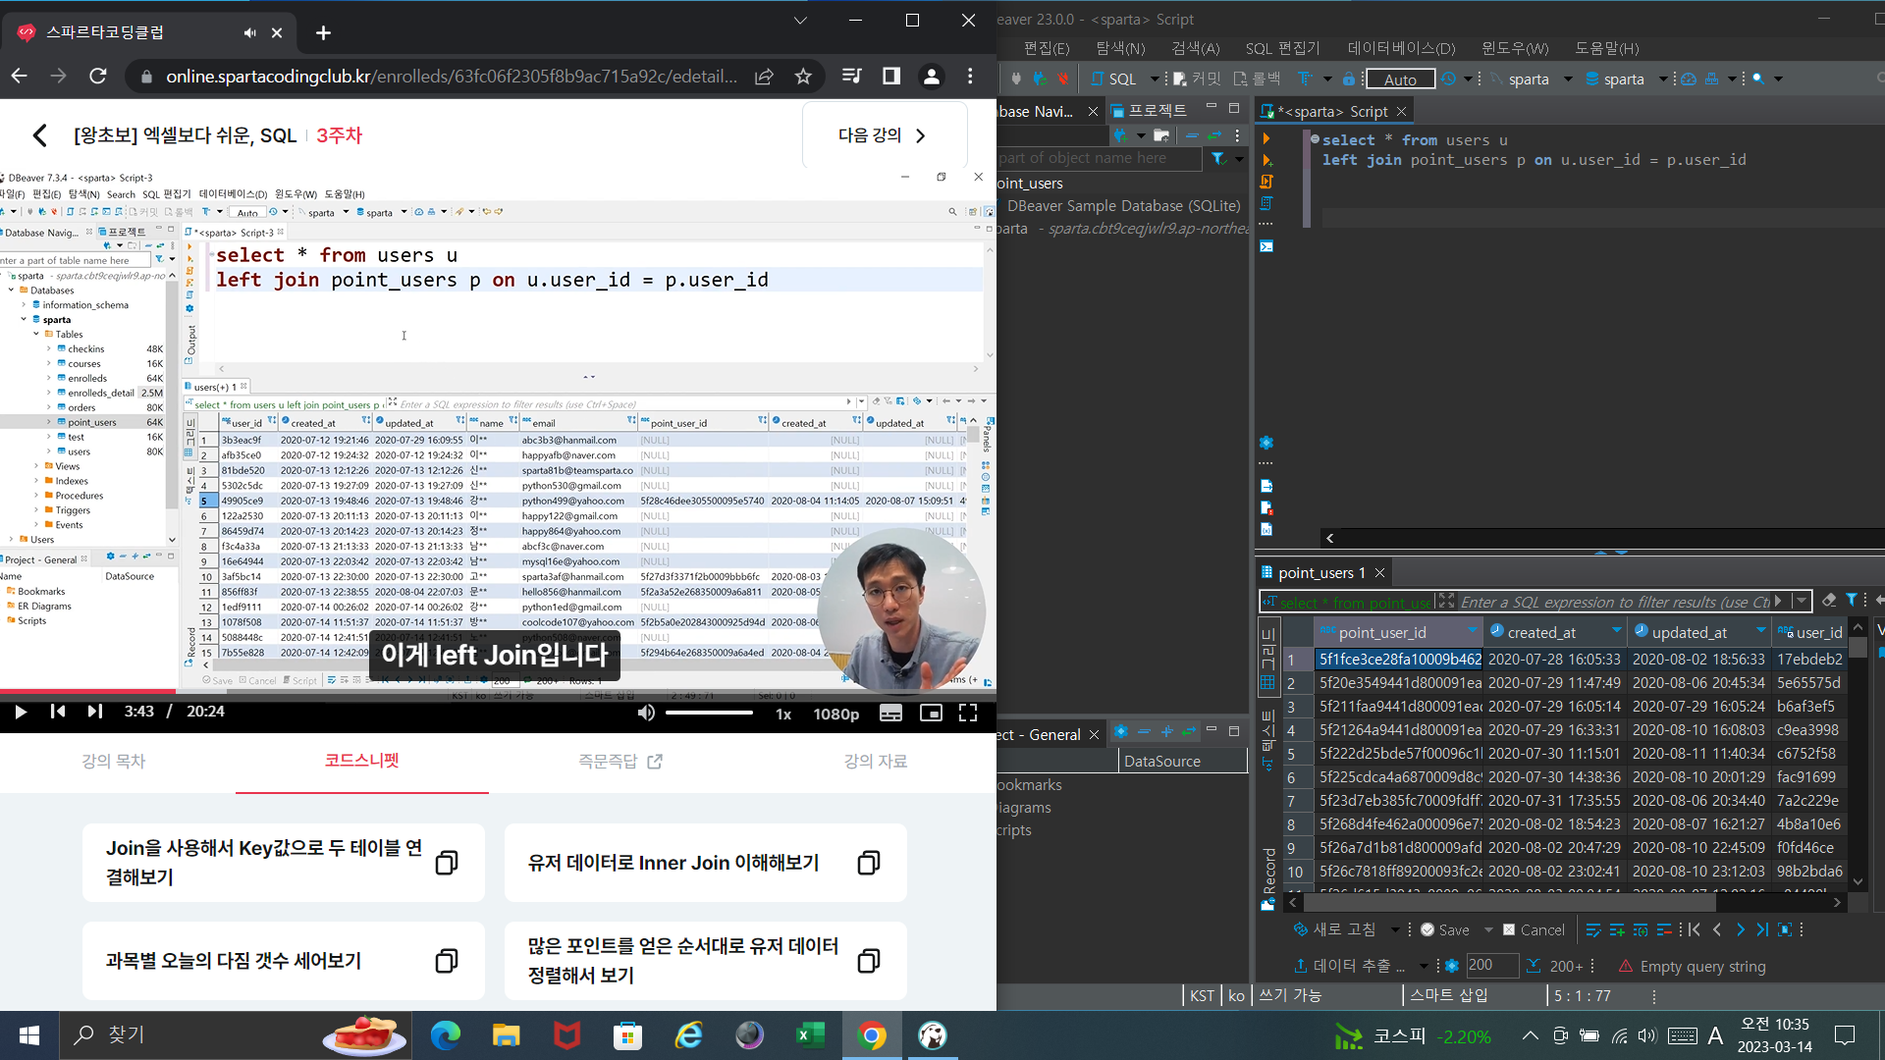Click Cancel in results toolbar
Screen dimensions: 1885x1060
point(1534,929)
